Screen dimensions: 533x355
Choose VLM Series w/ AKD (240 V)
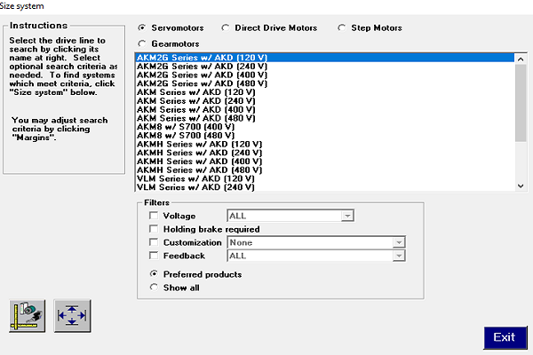pos(325,187)
